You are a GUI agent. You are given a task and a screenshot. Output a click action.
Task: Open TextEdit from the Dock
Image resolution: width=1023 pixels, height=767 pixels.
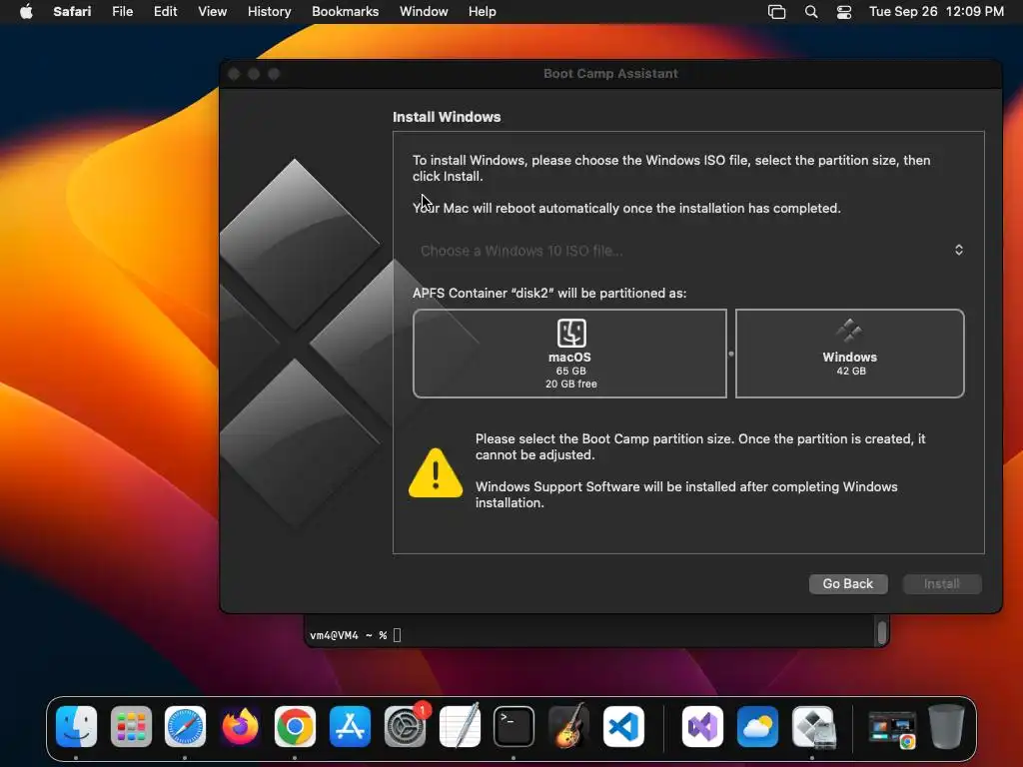[460, 727]
